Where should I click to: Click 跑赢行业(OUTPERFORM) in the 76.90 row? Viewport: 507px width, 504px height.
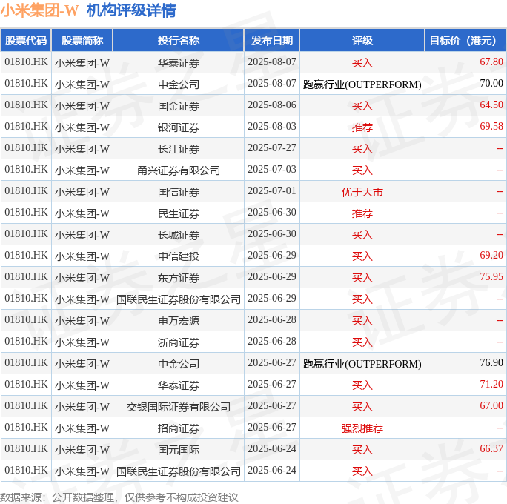pos(362,364)
